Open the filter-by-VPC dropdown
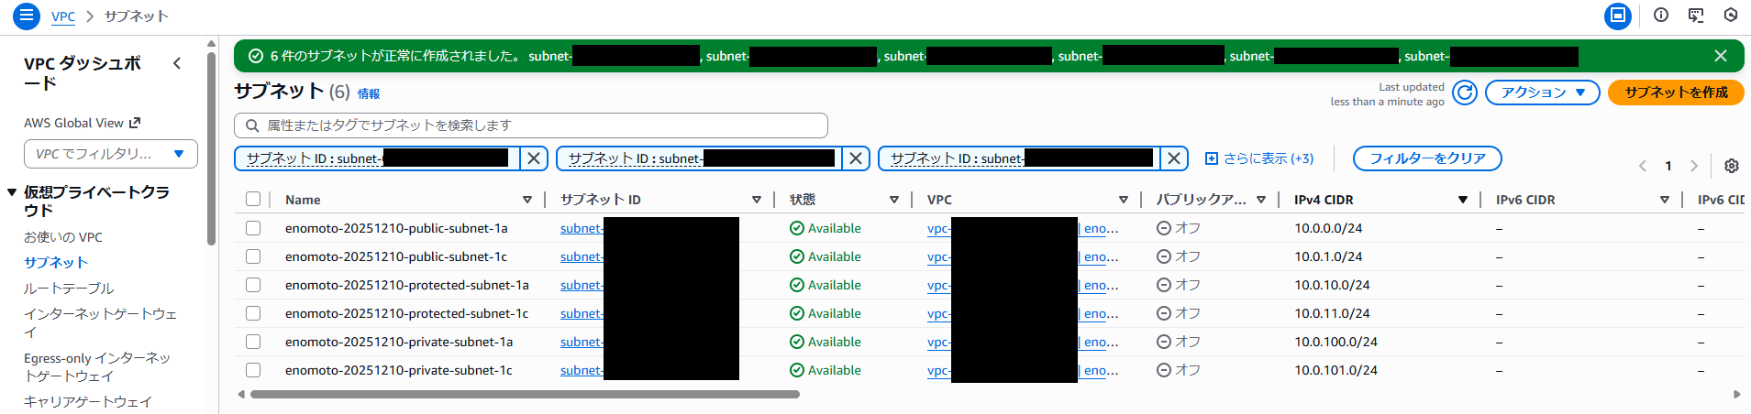This screenshot has height=414, width=1751. (111, 154)
